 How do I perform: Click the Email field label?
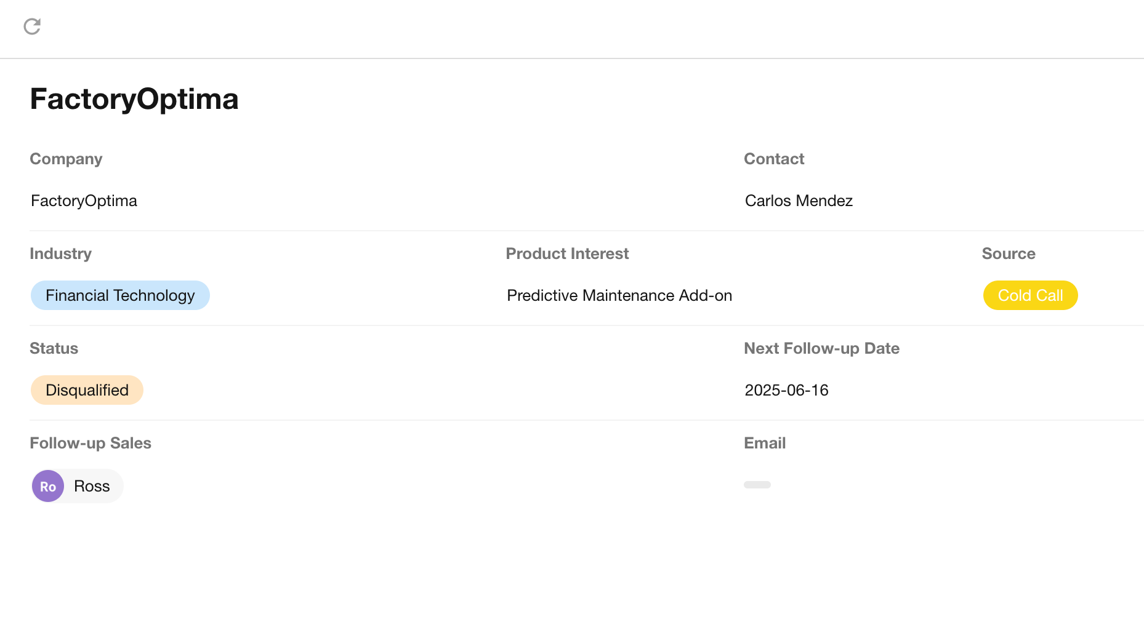(765, 443)
